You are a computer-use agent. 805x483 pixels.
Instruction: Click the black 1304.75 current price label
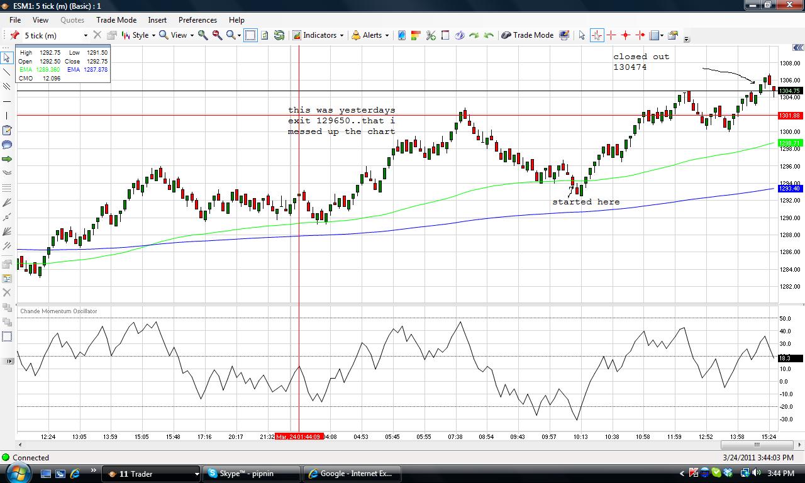tap(789, 91)
